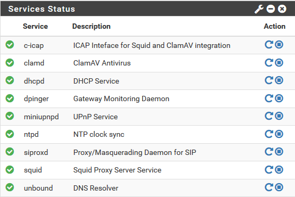Viewport: 295px width, 197px height.
Task: Restart the clamd antivirus service
Action: 269,62
